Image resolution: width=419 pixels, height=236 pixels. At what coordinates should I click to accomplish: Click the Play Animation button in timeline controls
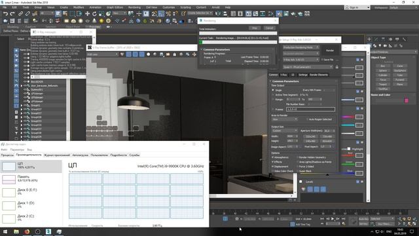click(x=333, y=219)
